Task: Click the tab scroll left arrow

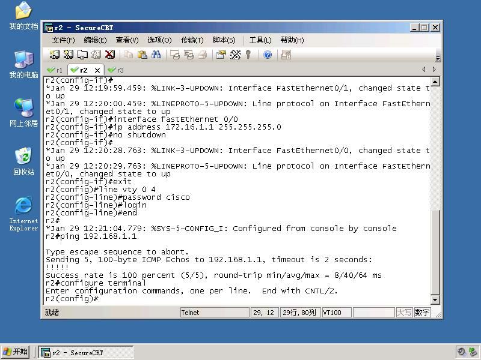Action: pos(424,70)
